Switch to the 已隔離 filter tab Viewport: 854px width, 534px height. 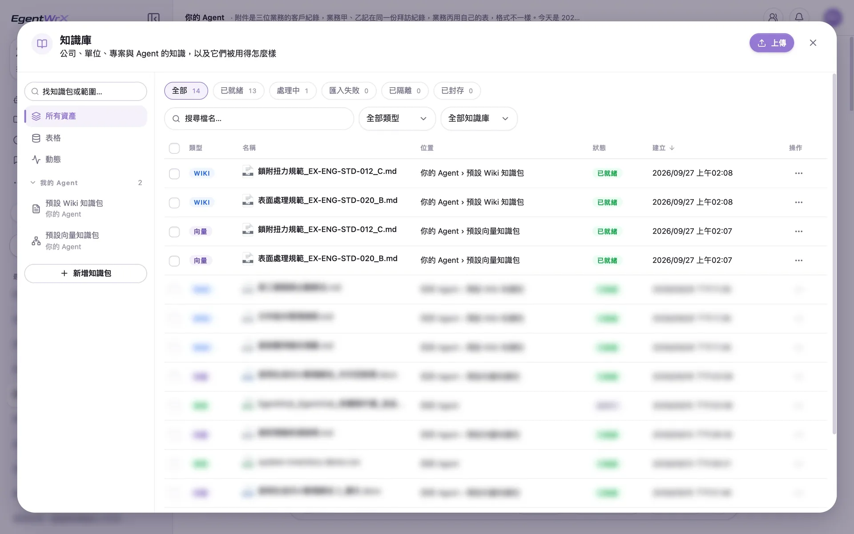(405, 91)
